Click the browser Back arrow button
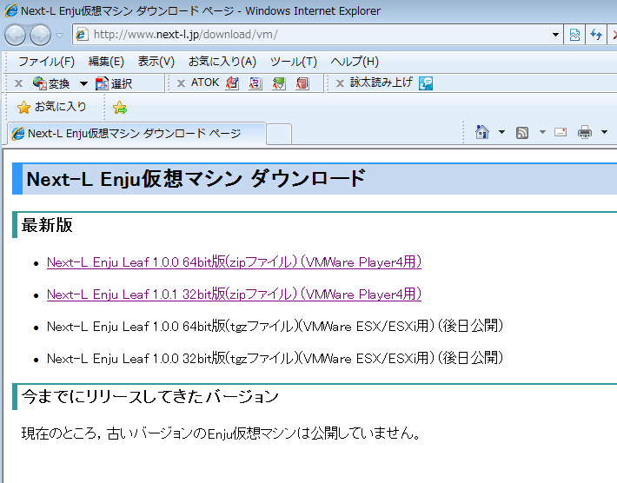Viewport: 617px width, 483px height. [15, 35]
